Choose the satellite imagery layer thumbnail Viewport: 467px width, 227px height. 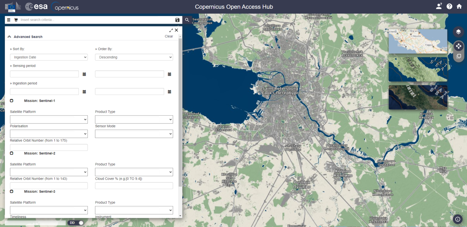click(418, 97)
